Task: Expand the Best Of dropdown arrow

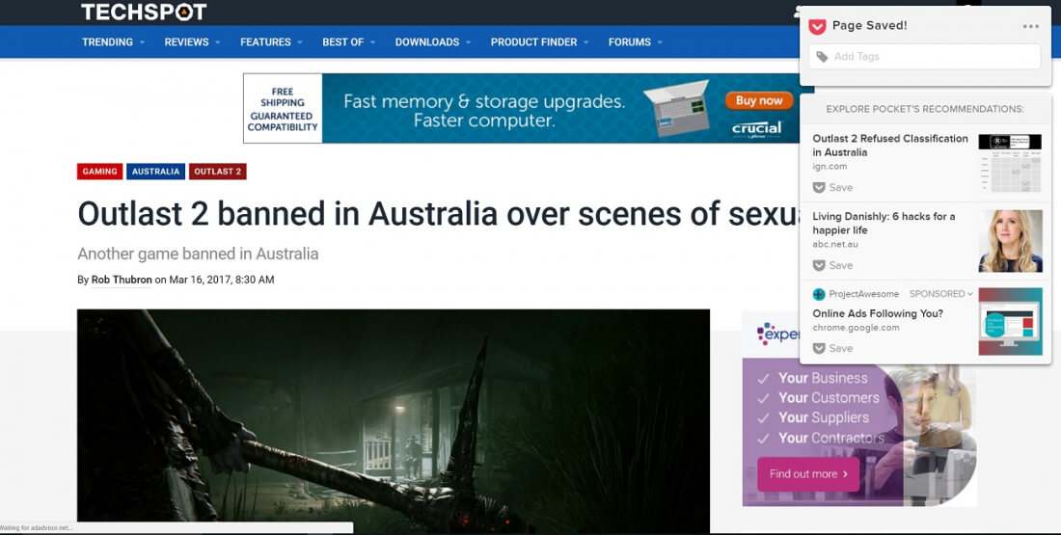Action: tap(373, 42)
